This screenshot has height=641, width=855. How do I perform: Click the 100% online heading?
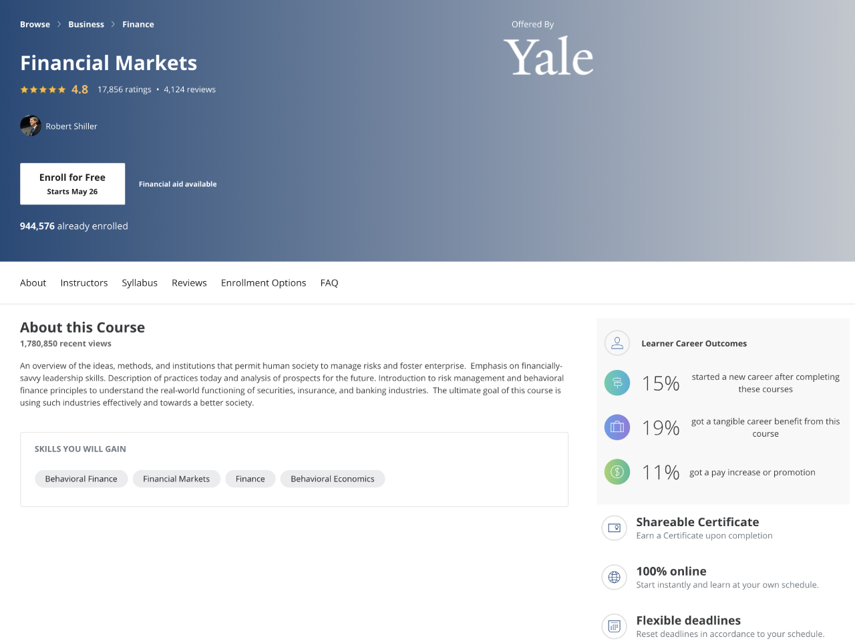pos(671,572)
